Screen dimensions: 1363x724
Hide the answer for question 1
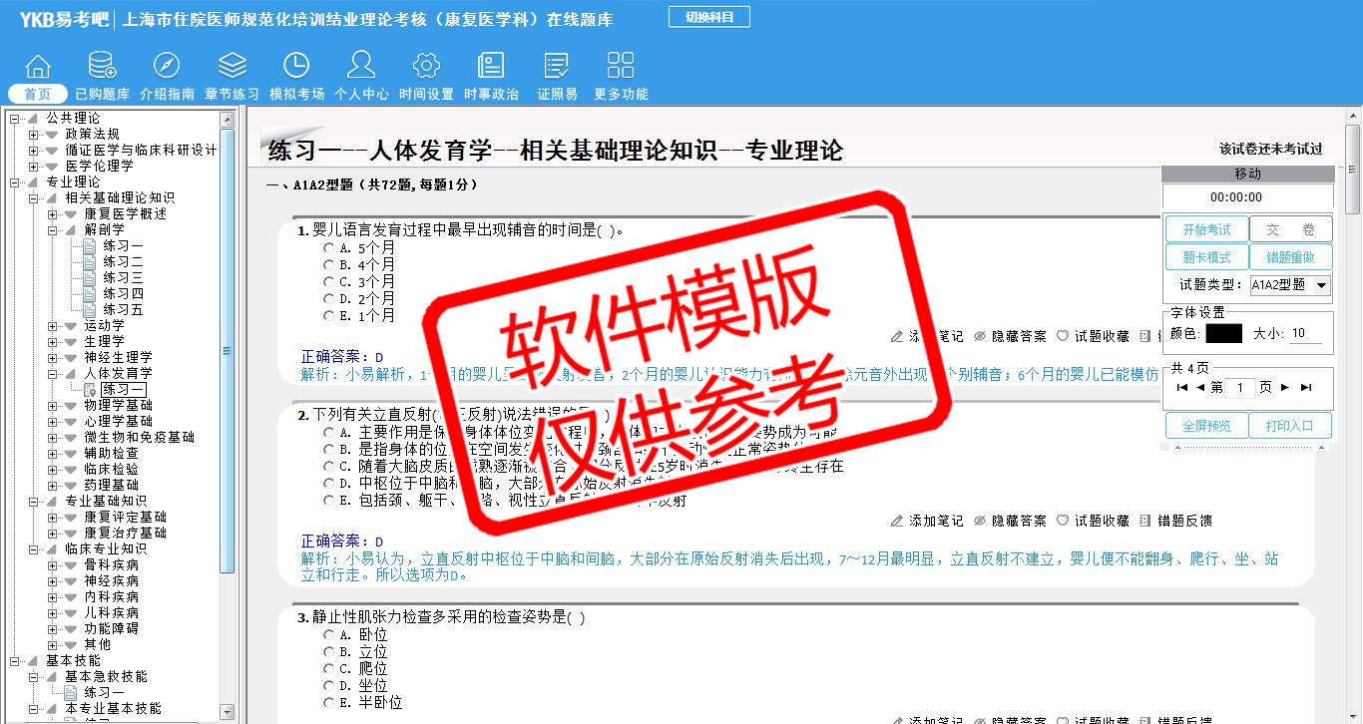[1010, 336]
